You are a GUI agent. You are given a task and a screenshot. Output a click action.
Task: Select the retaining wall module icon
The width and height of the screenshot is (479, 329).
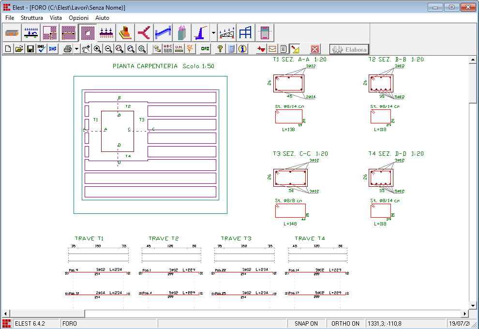pyautogui.click(x=200, y=33)
